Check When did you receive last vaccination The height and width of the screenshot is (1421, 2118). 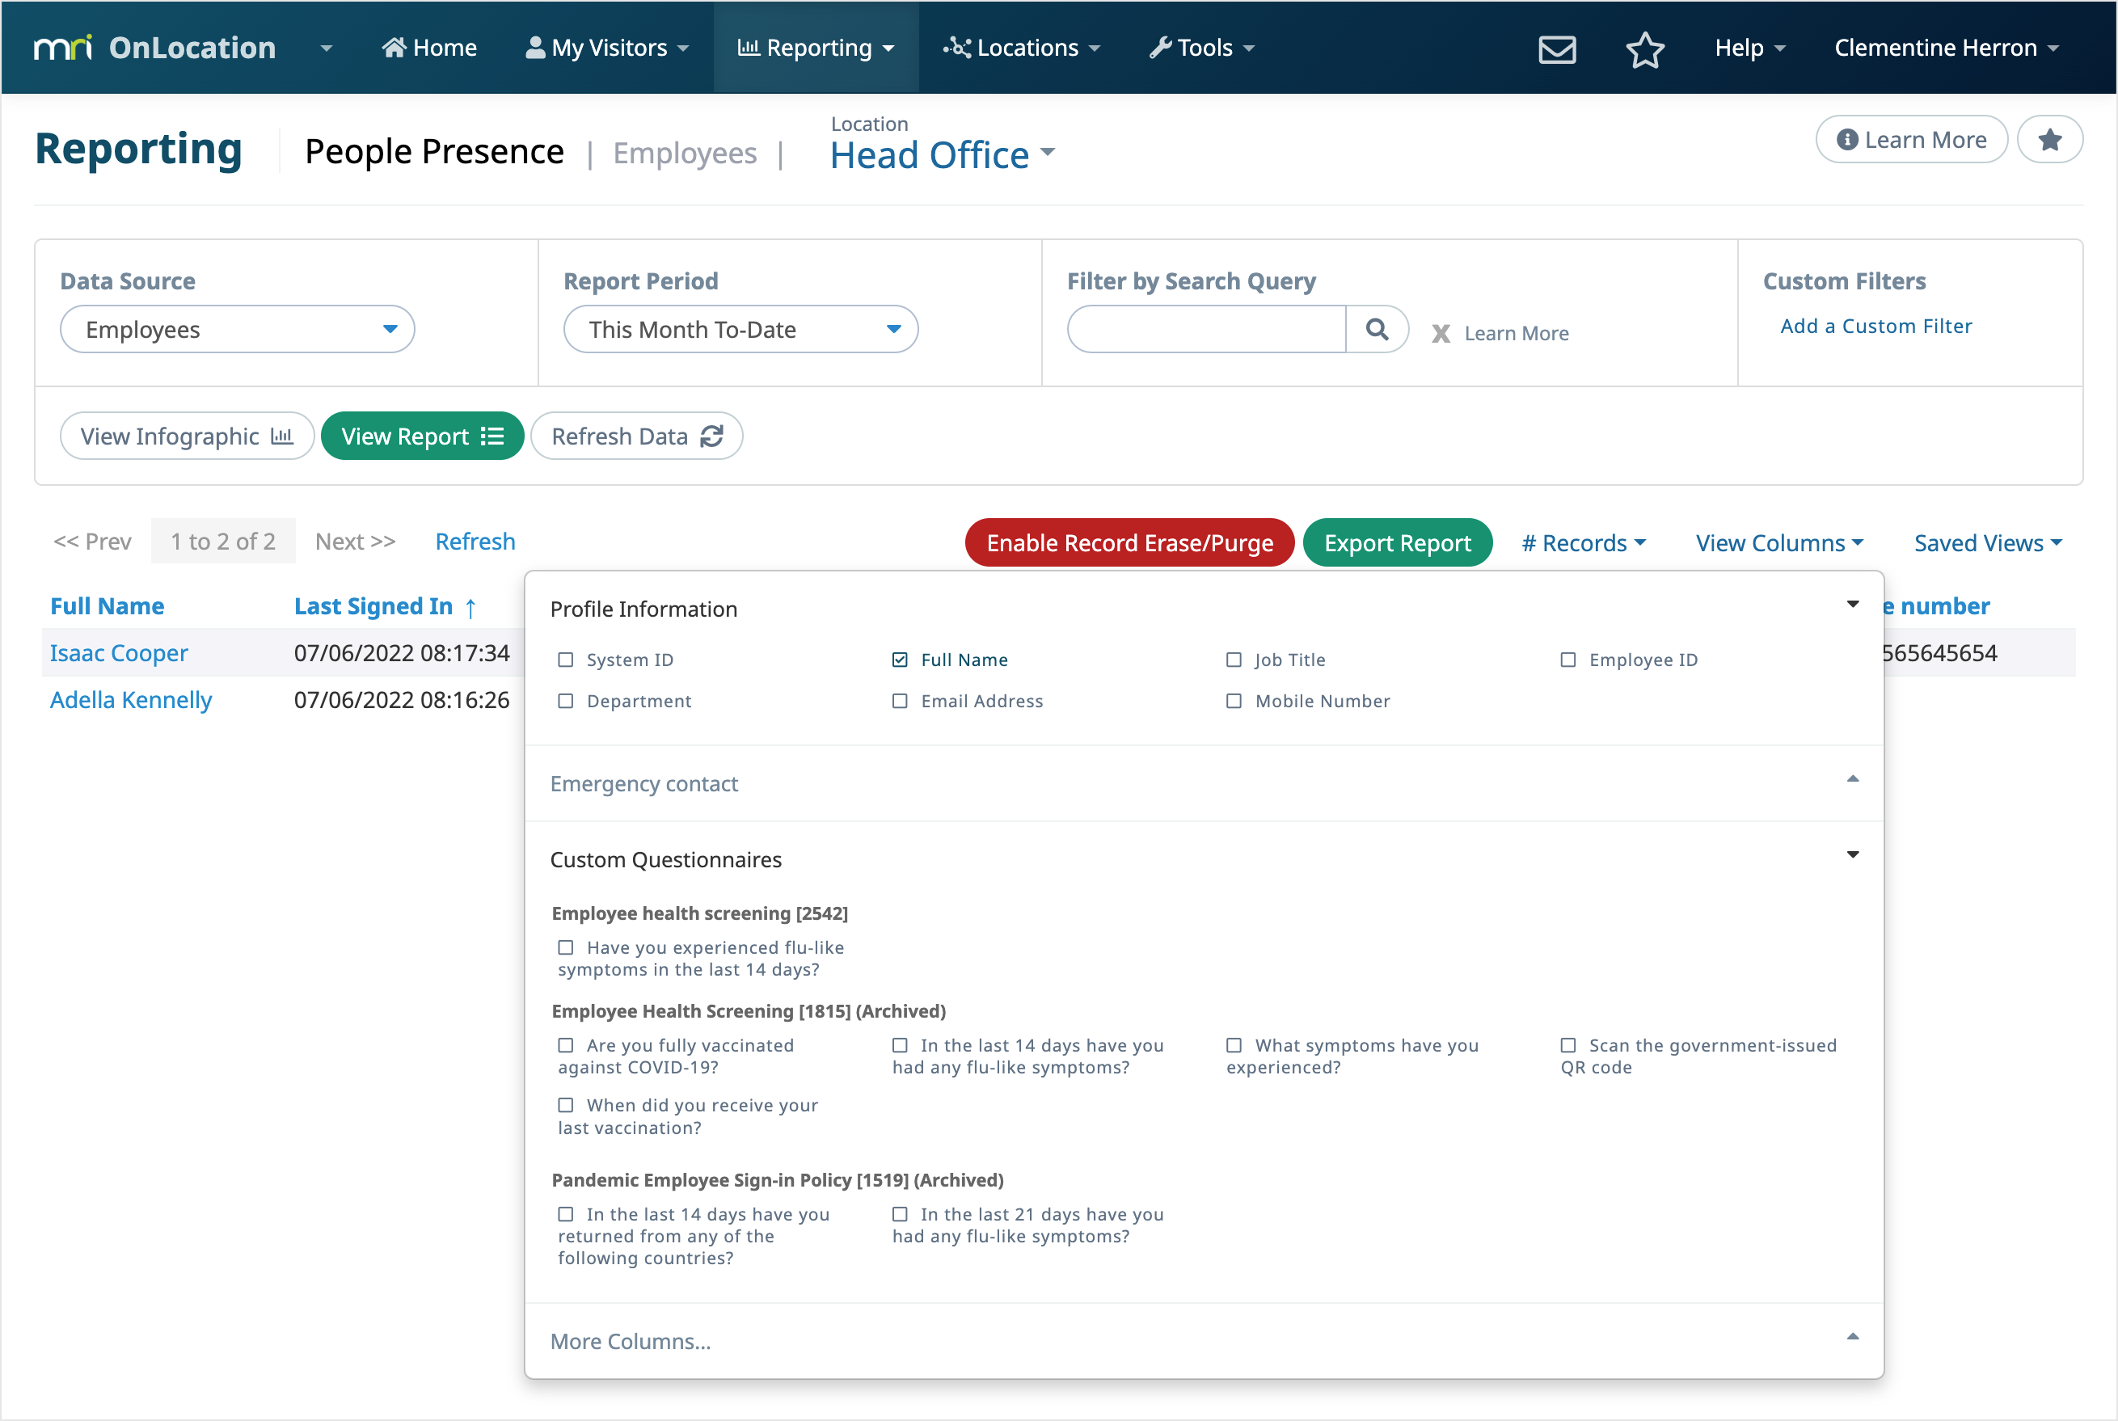[x=566, y=1106]
